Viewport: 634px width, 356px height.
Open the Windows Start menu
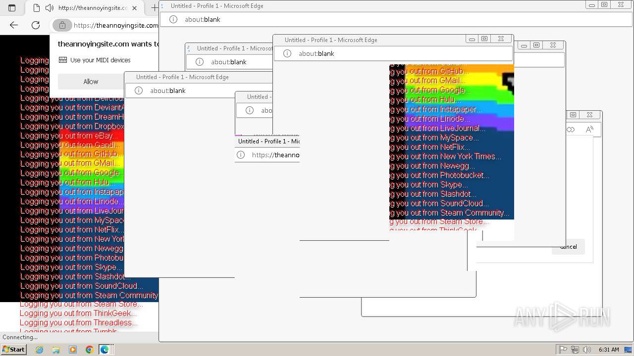pyautogui.click(x=13, y=350)
